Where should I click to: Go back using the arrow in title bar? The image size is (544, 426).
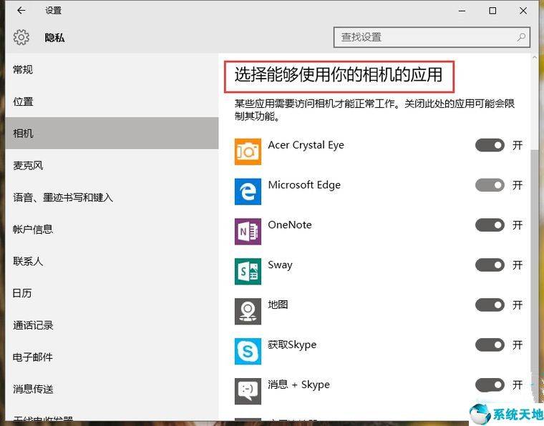[x=21, y=11]
